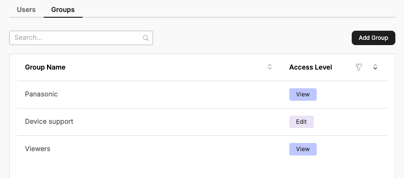Focus the Search input field
The image size is (404, 178).
(x=81, y=38)
